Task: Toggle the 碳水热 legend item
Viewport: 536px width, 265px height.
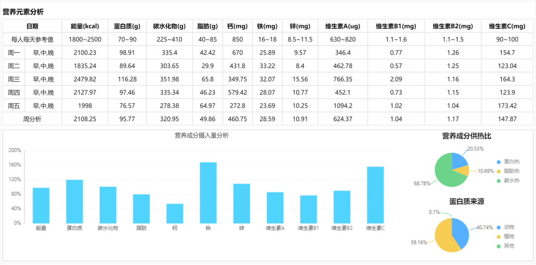Action: [508, 181]
